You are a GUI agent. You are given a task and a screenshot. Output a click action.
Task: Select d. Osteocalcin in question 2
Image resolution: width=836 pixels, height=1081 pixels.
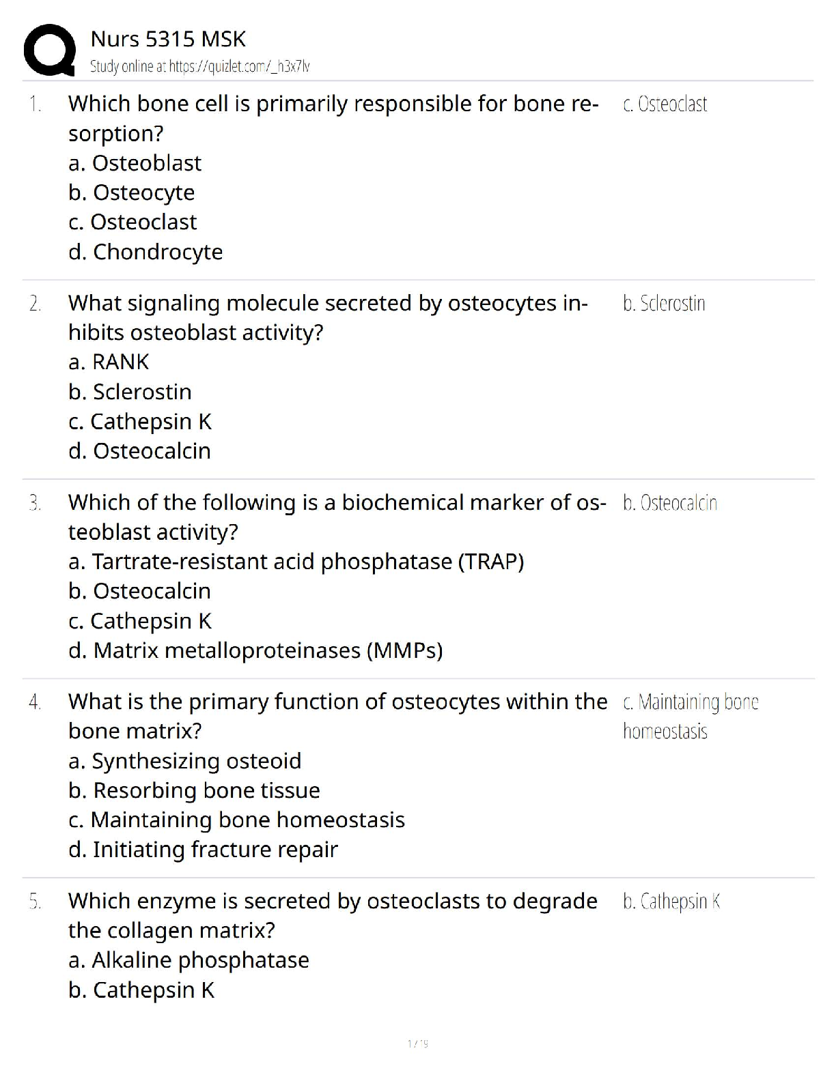point(139,451)
